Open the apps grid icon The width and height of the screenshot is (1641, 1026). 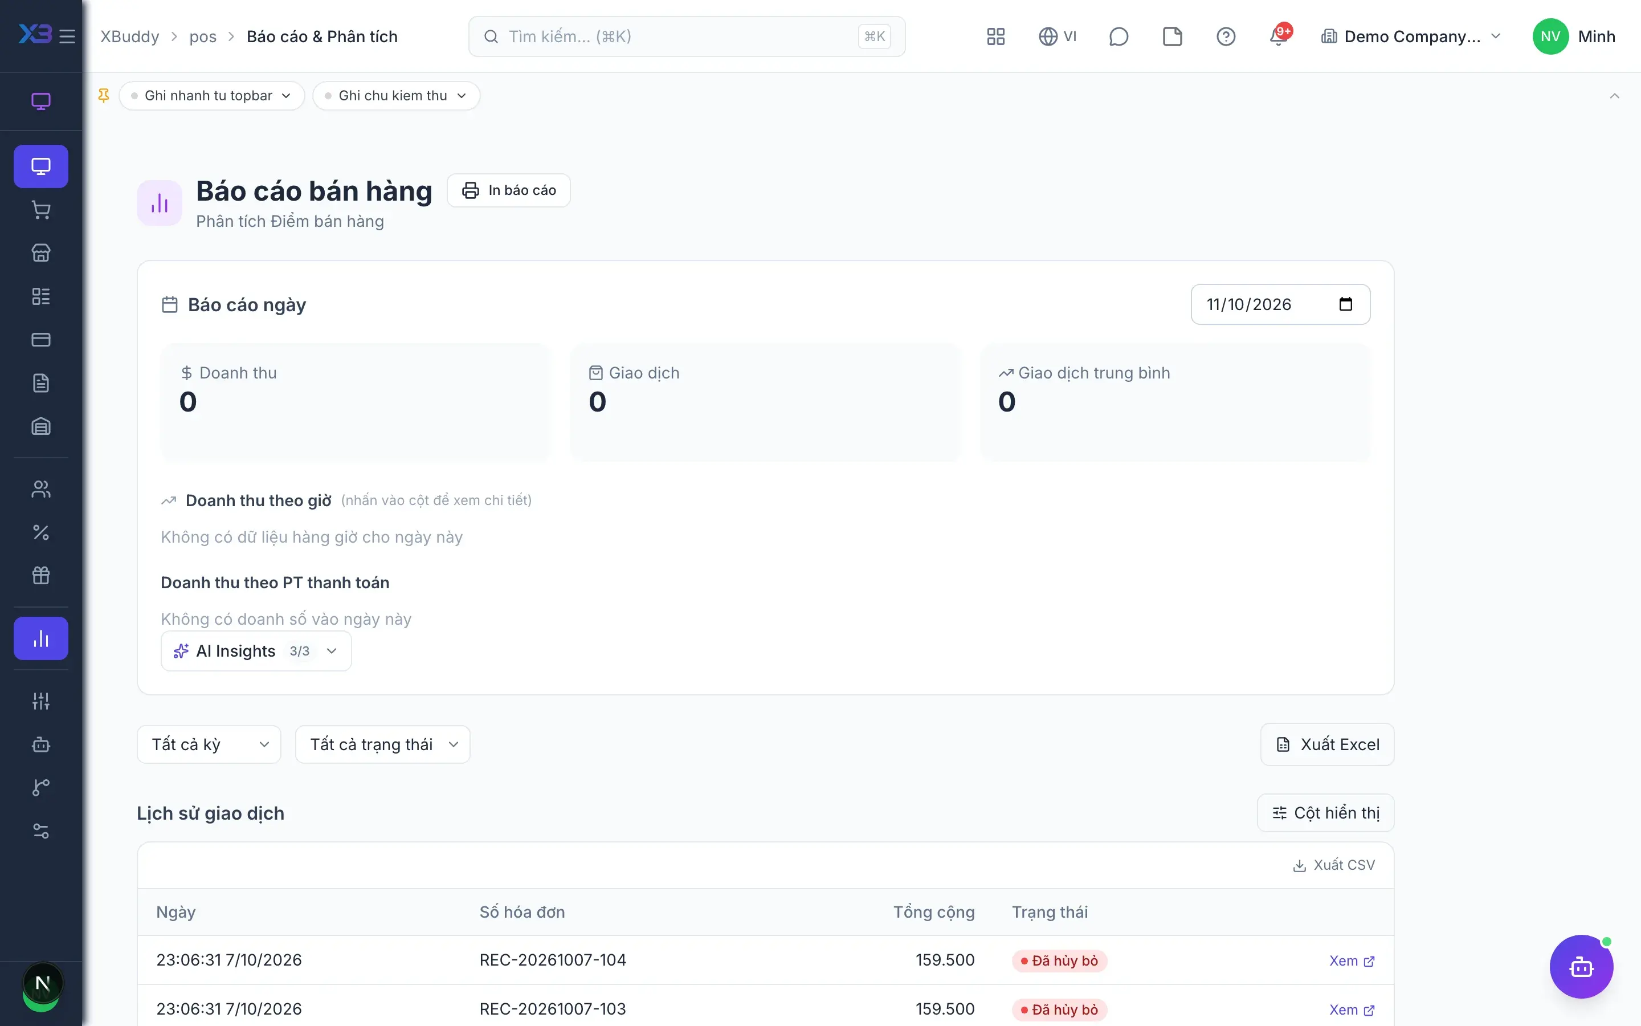[x=995, y=36]
